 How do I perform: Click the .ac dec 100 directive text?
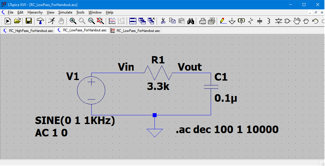[x=227, y=129]
